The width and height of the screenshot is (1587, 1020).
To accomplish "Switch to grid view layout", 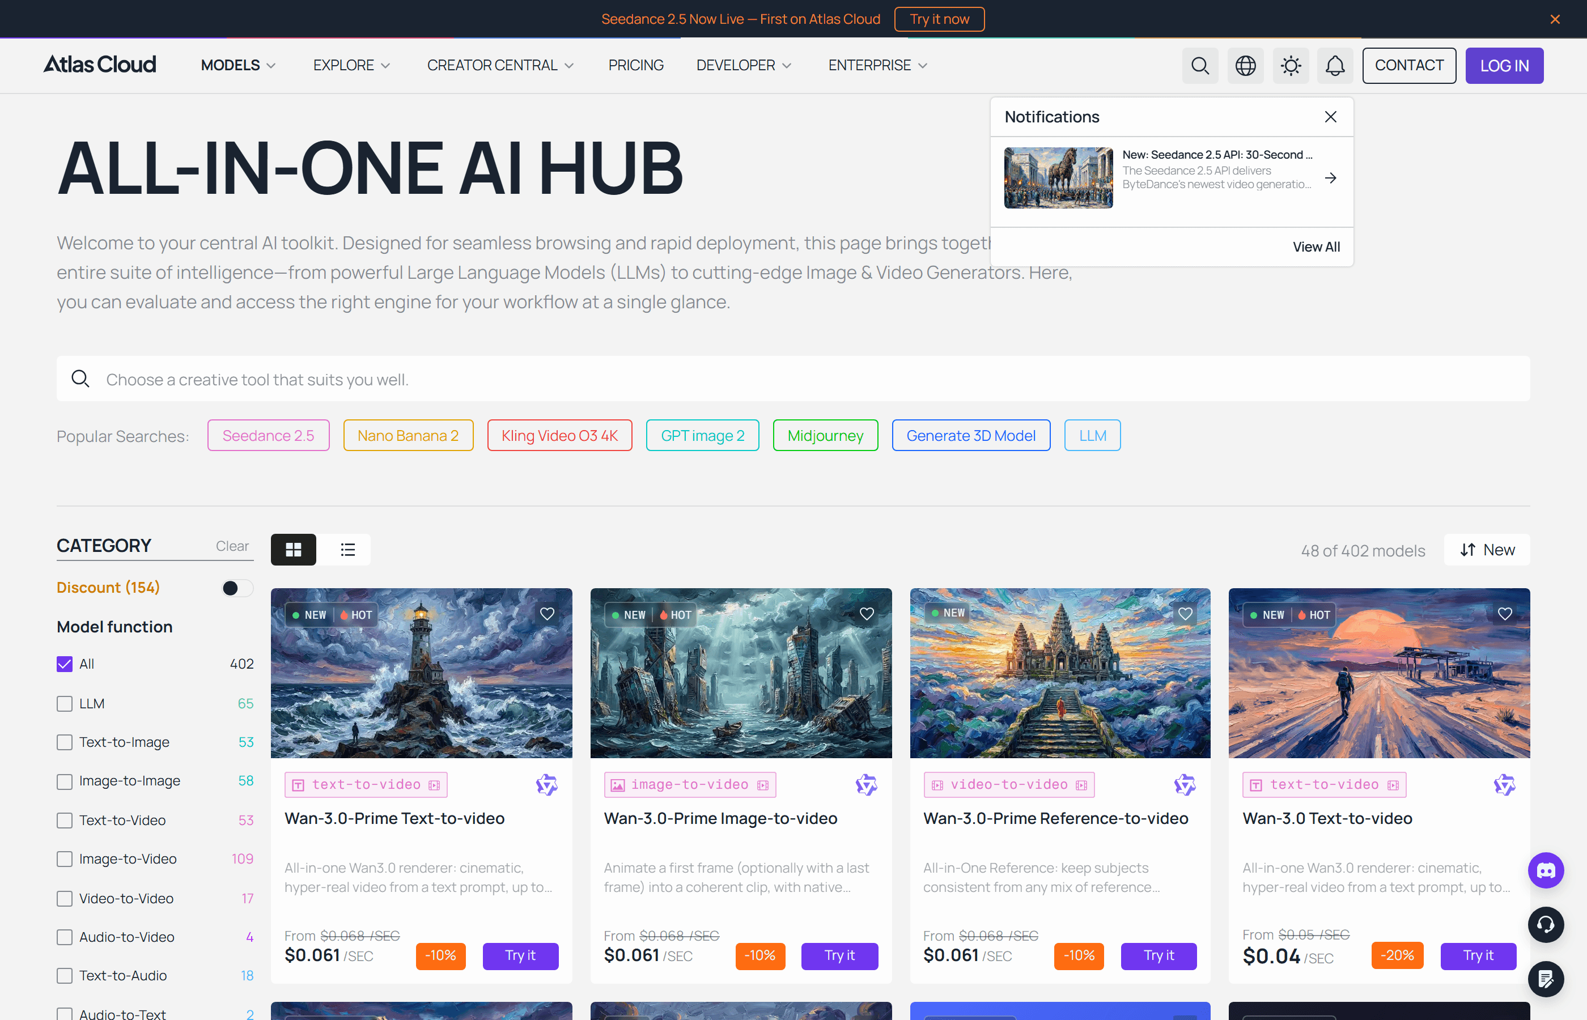I will click(294, 550).
